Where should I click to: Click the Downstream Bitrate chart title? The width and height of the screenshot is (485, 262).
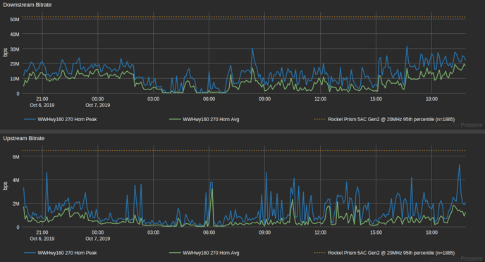coord(27,5)
